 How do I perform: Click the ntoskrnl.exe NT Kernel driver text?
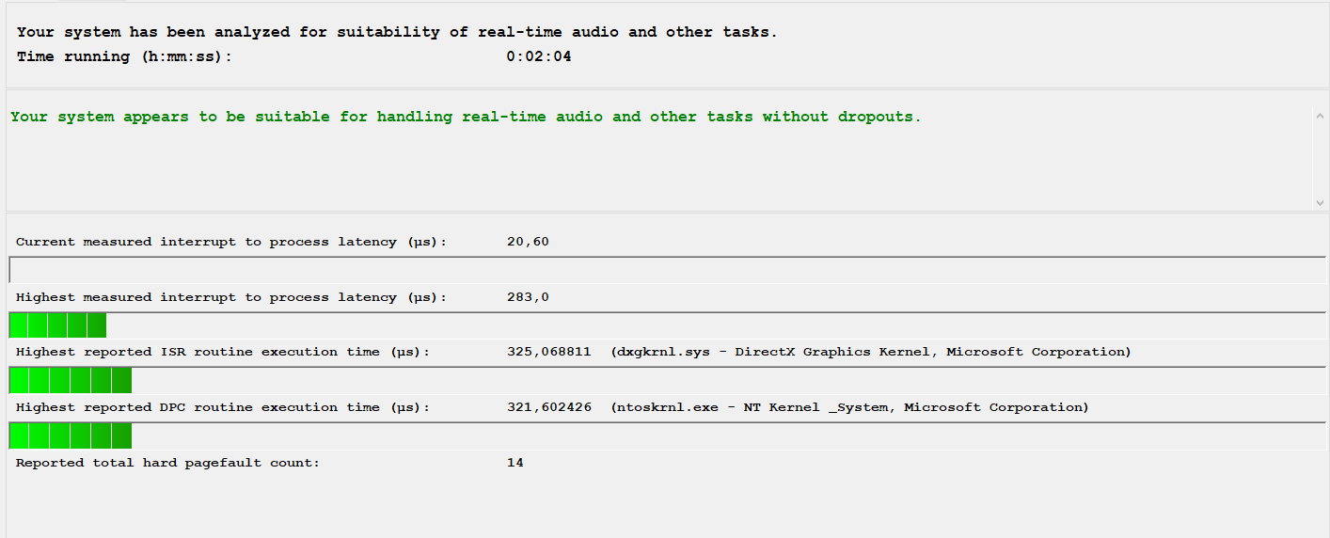(849, 407)
